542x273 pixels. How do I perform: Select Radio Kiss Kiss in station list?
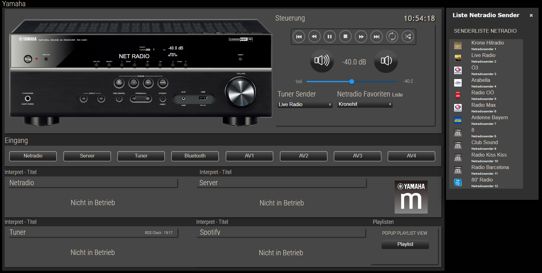tap(489, 155)
